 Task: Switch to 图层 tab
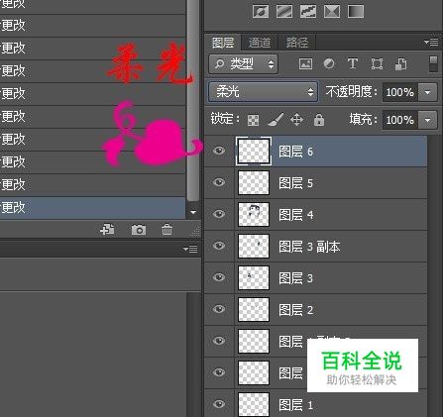coord(223,43)
